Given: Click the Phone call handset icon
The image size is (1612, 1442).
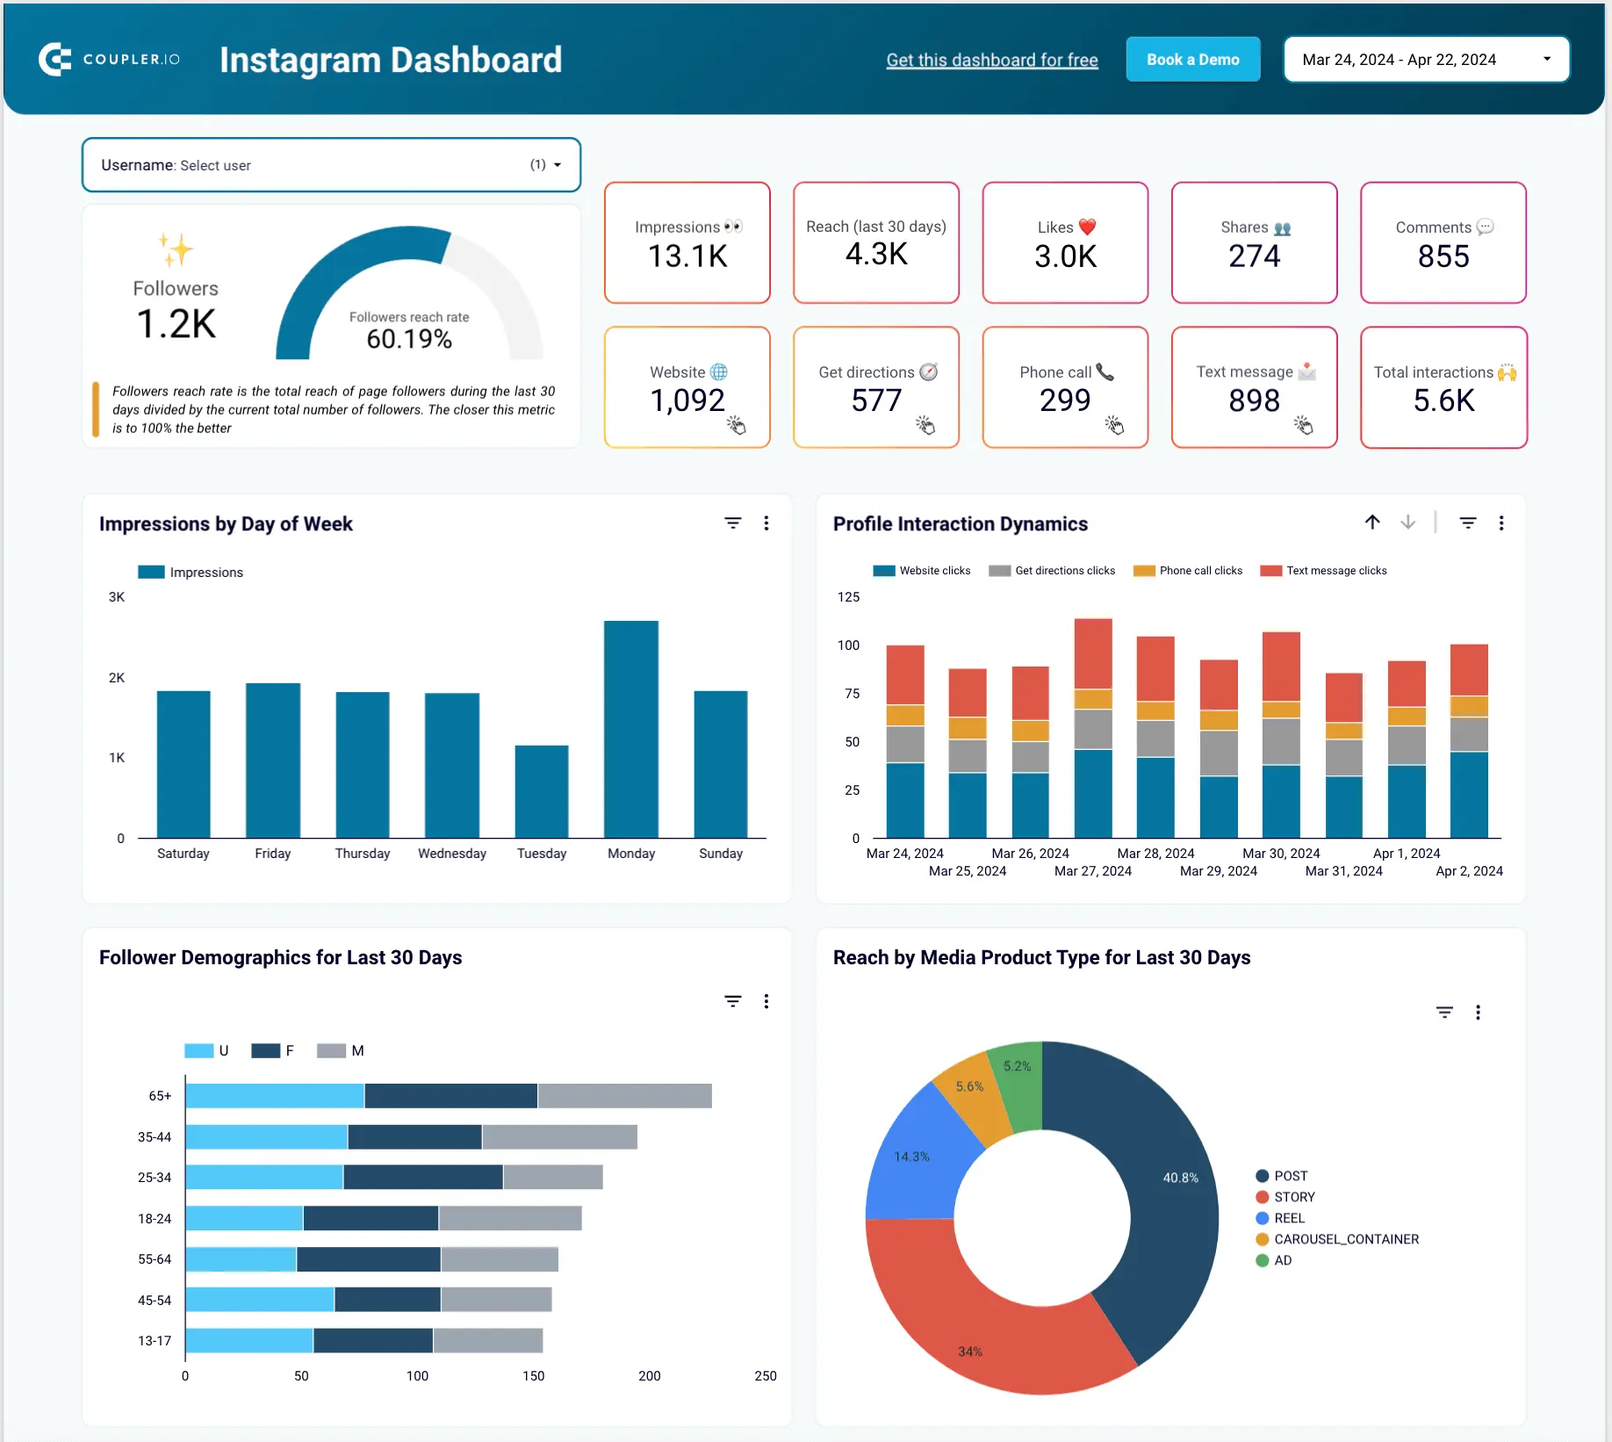Looking at the screenshot, I should [1105, 372].
